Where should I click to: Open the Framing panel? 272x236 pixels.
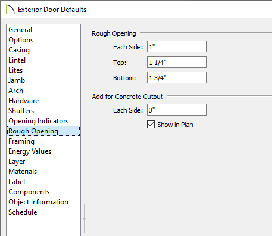coord(21,141)
